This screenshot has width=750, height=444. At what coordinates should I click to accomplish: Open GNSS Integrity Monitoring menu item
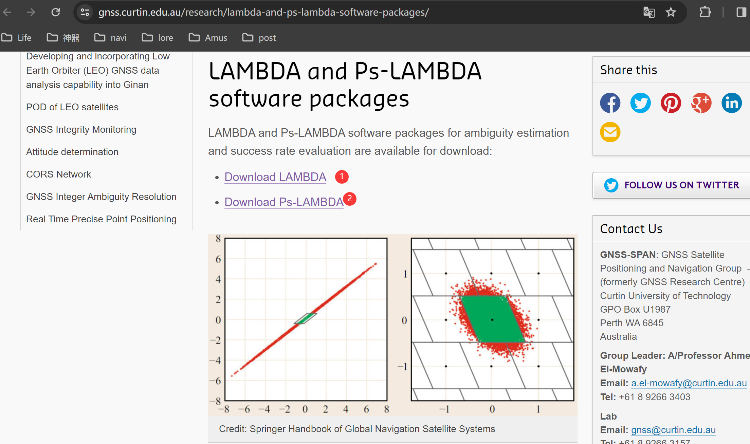click(81, 130)
